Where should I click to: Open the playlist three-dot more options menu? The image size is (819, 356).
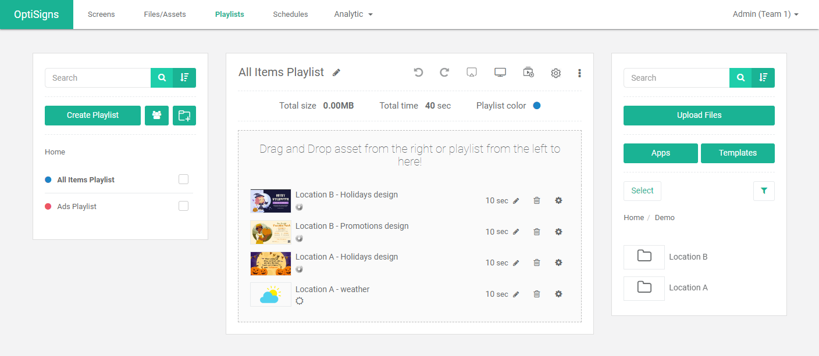click(579, 73)
